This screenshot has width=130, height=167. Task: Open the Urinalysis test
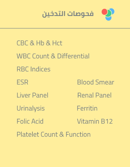(30, 109)
